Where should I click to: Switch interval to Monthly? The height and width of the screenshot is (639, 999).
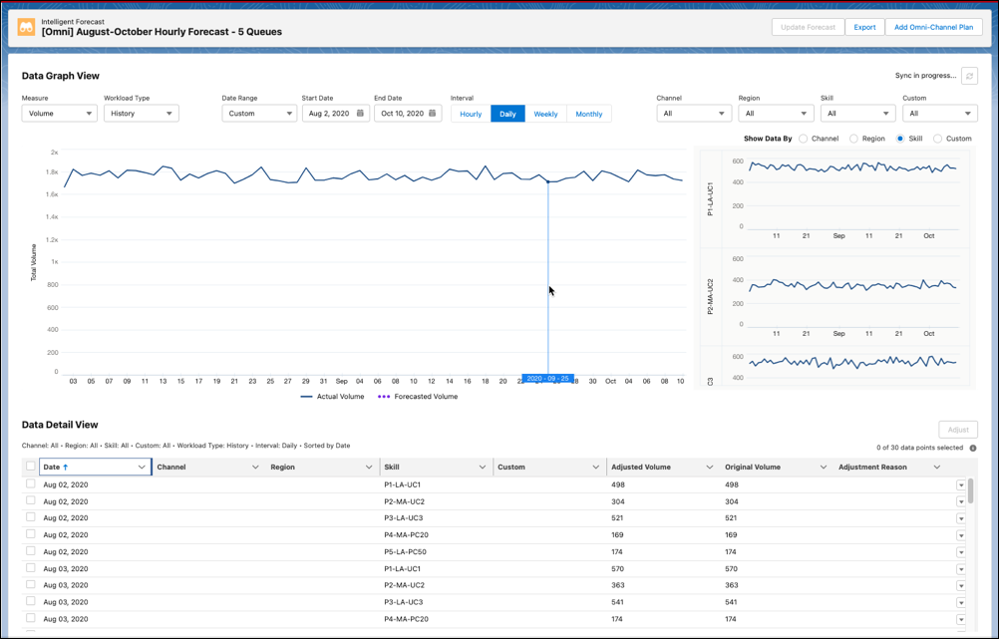(x=588, y=114)
